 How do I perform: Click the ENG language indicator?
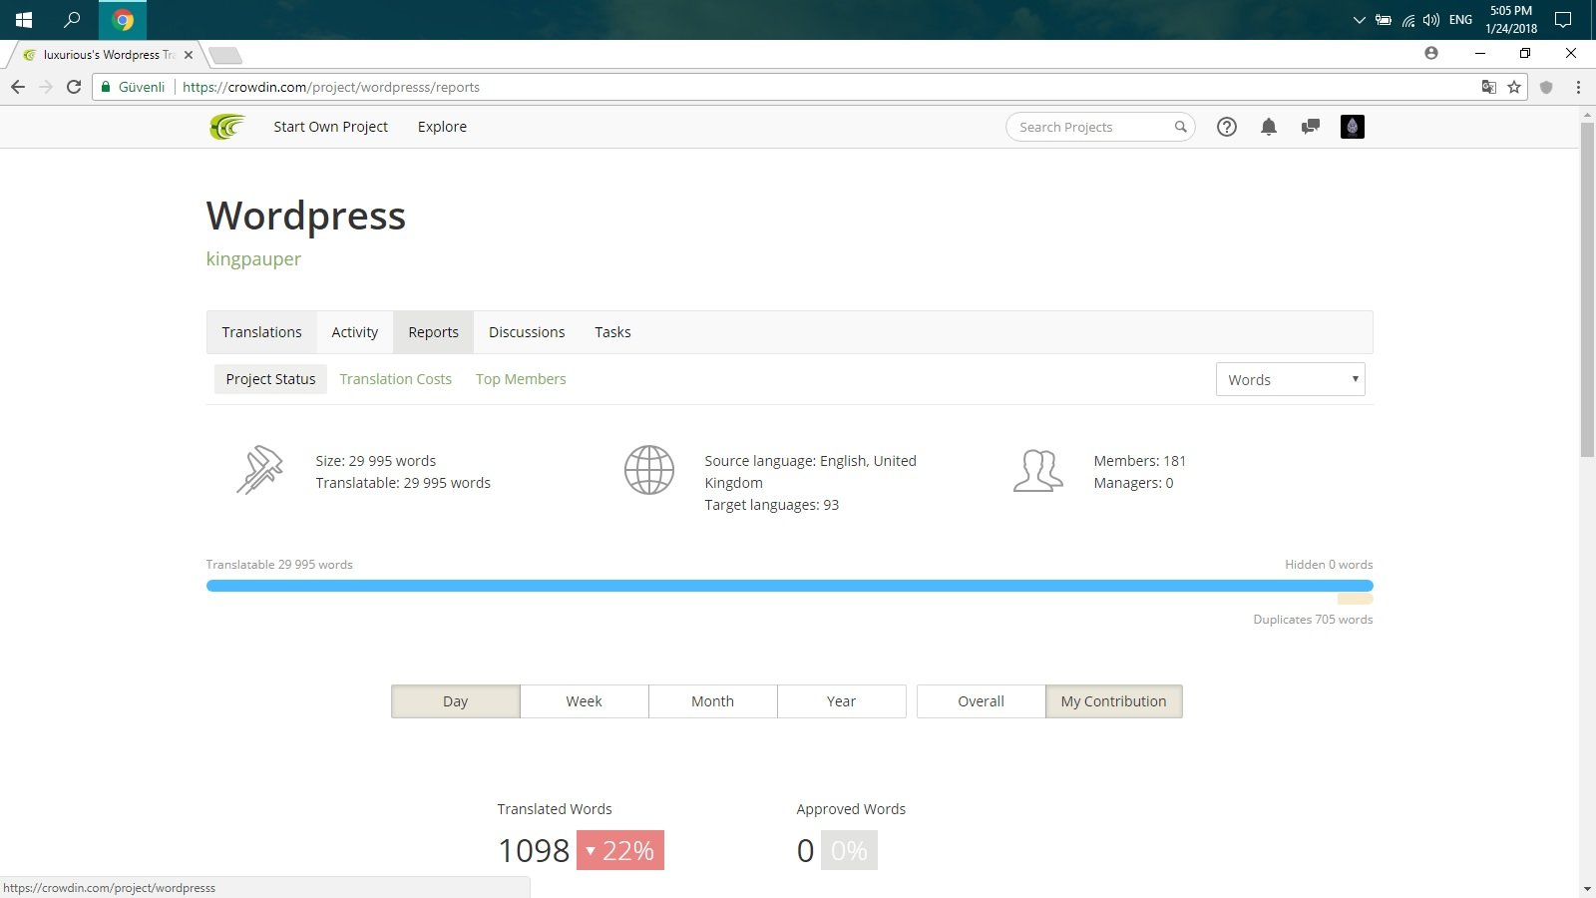[x=1460, y=20]
